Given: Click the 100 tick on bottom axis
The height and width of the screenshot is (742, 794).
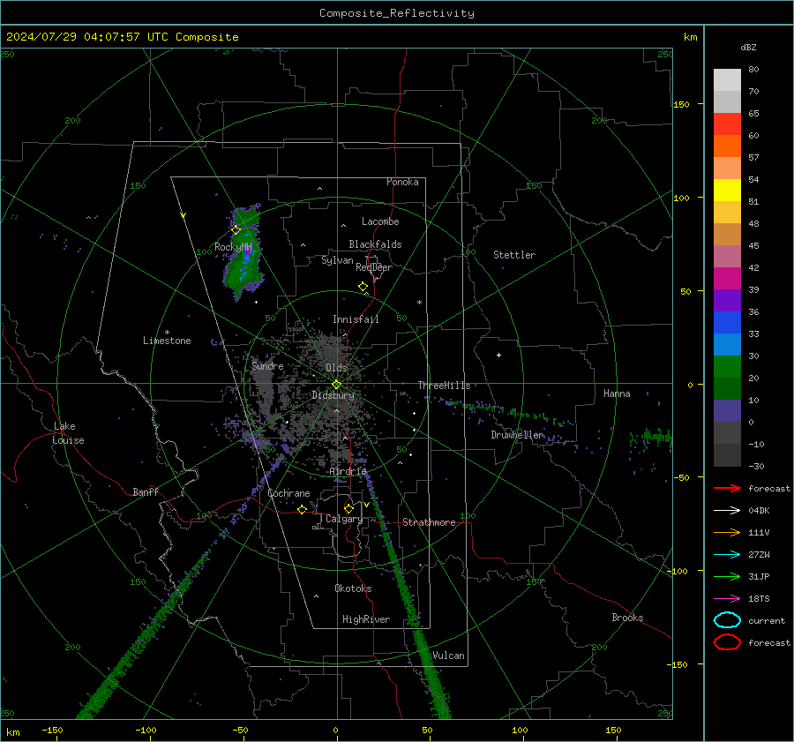Looking at the screenshot, I should point(520,730).
